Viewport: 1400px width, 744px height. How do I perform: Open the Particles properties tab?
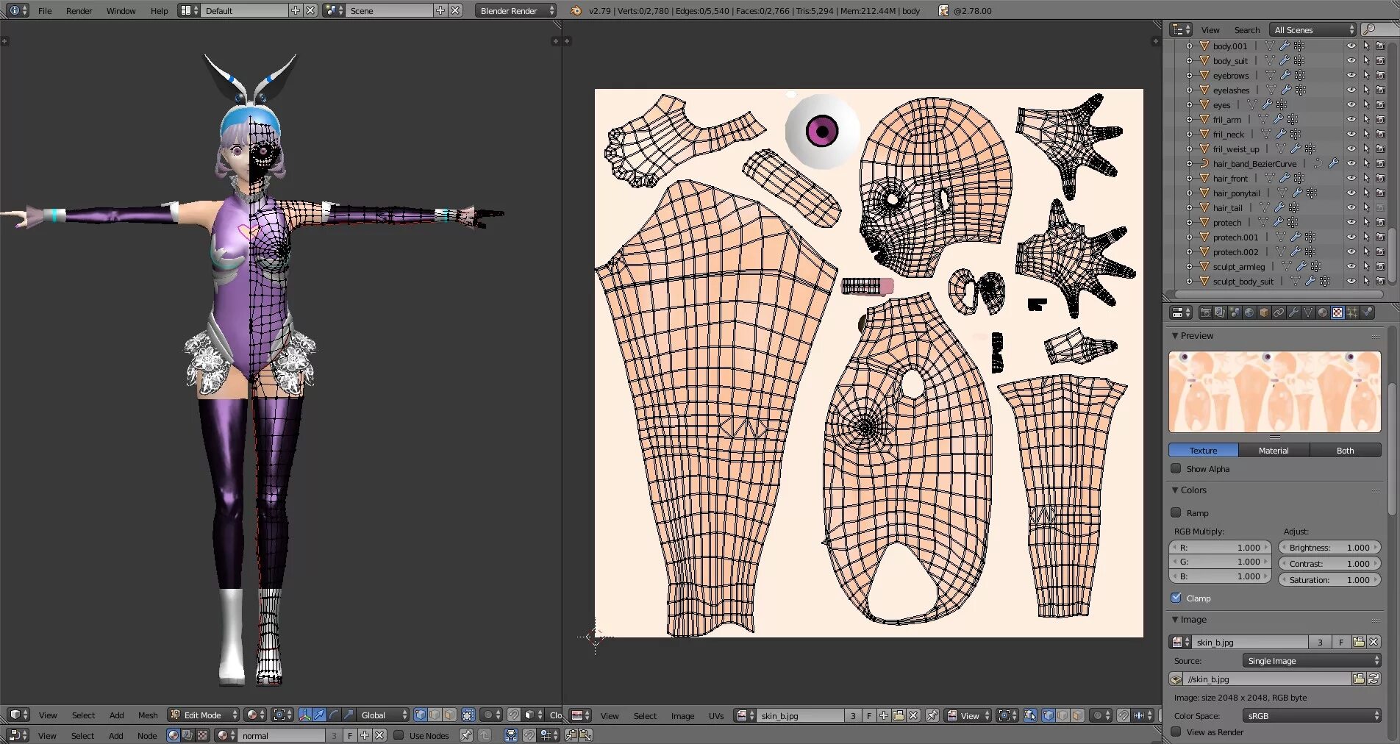pos(1352,312)
